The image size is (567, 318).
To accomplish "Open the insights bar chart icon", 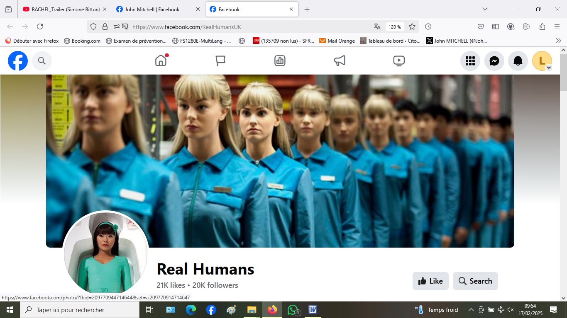I will pos(280,61).
